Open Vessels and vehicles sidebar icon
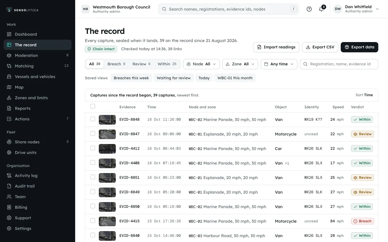Viewport: 388px width, 242px height. pos(9,77)
